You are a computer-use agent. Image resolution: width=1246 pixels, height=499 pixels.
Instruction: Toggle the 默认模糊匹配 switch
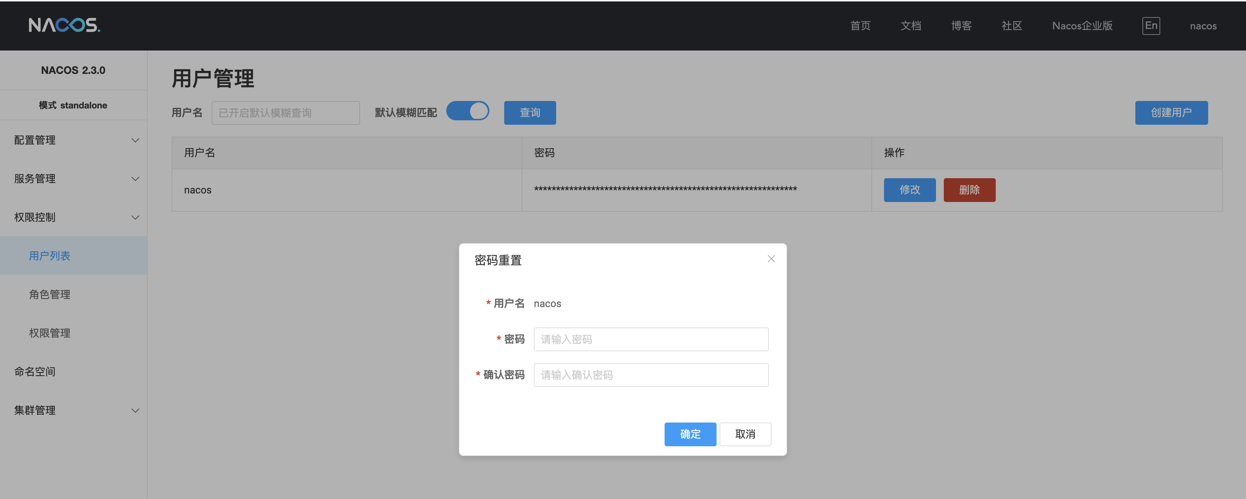tap(467, 111)
